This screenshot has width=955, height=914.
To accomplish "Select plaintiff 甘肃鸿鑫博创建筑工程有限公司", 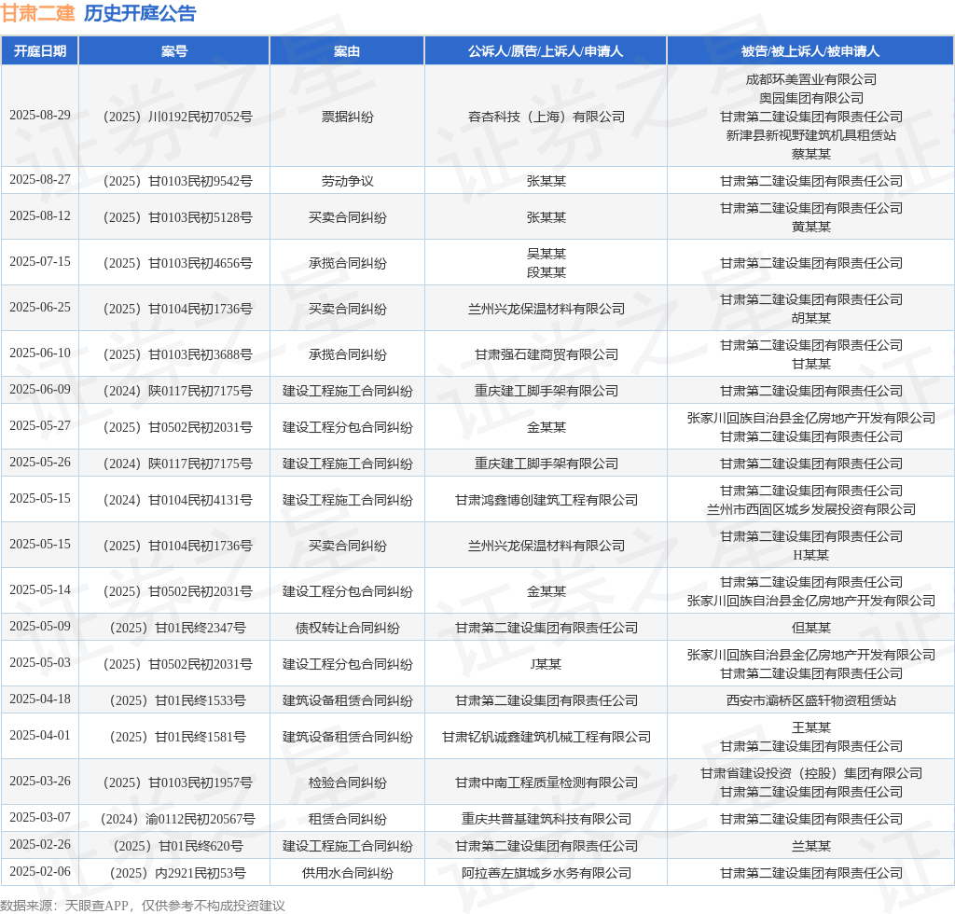I will (x=547, y=501).
